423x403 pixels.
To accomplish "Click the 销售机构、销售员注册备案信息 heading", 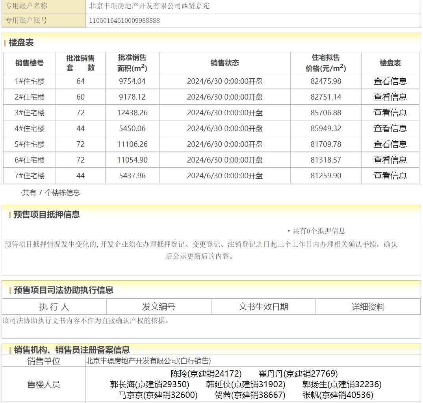I will (x=72, y=350).
